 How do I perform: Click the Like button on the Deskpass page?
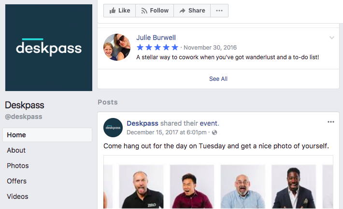pos(119,11)
